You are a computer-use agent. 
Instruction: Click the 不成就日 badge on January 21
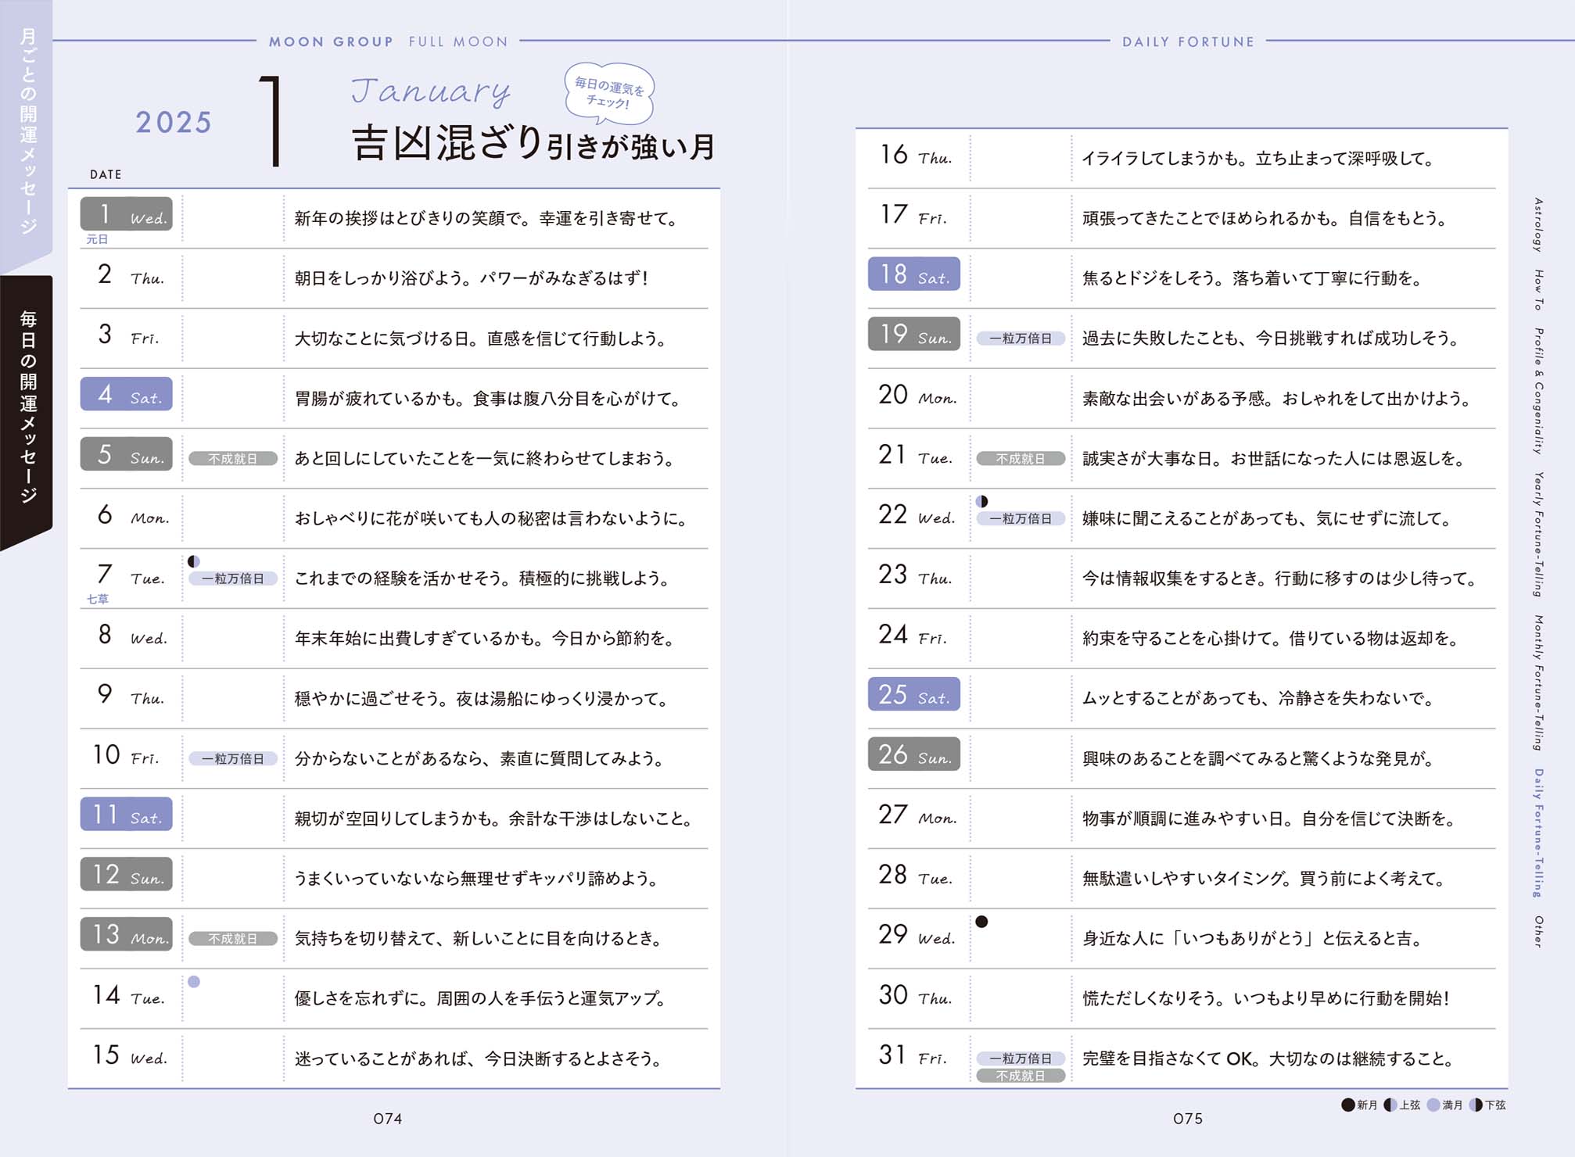1021,459
